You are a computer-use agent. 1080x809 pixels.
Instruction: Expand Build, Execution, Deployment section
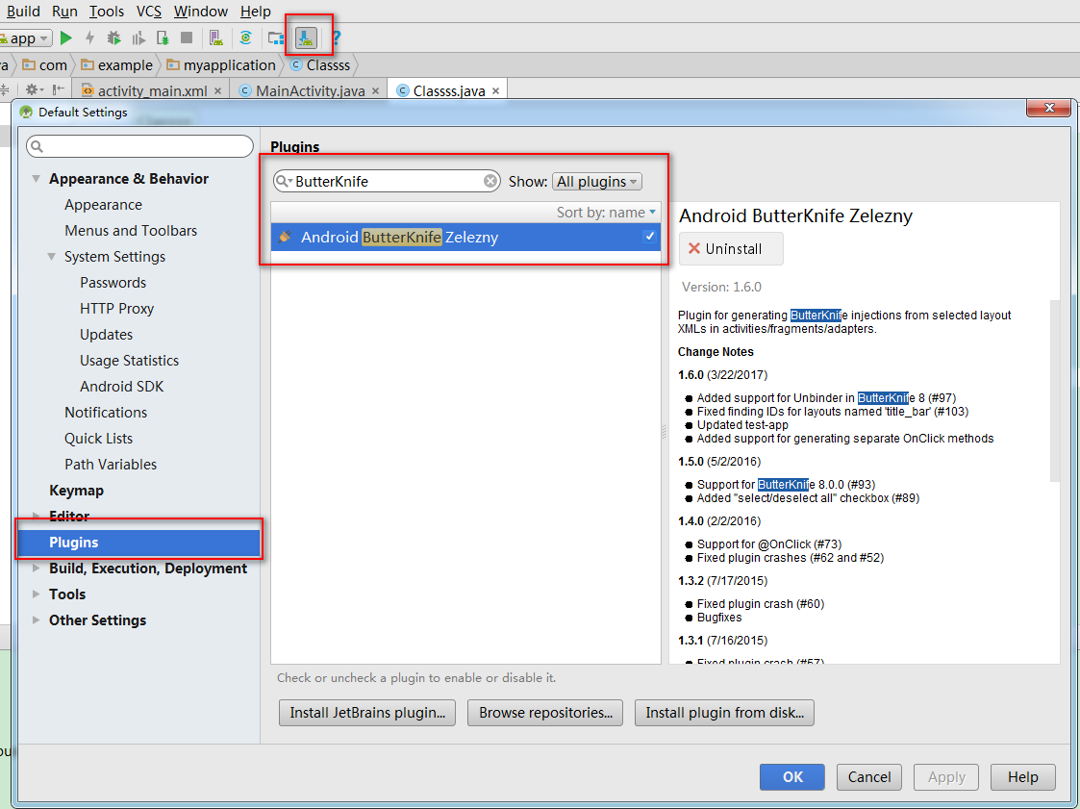[36, 569]
